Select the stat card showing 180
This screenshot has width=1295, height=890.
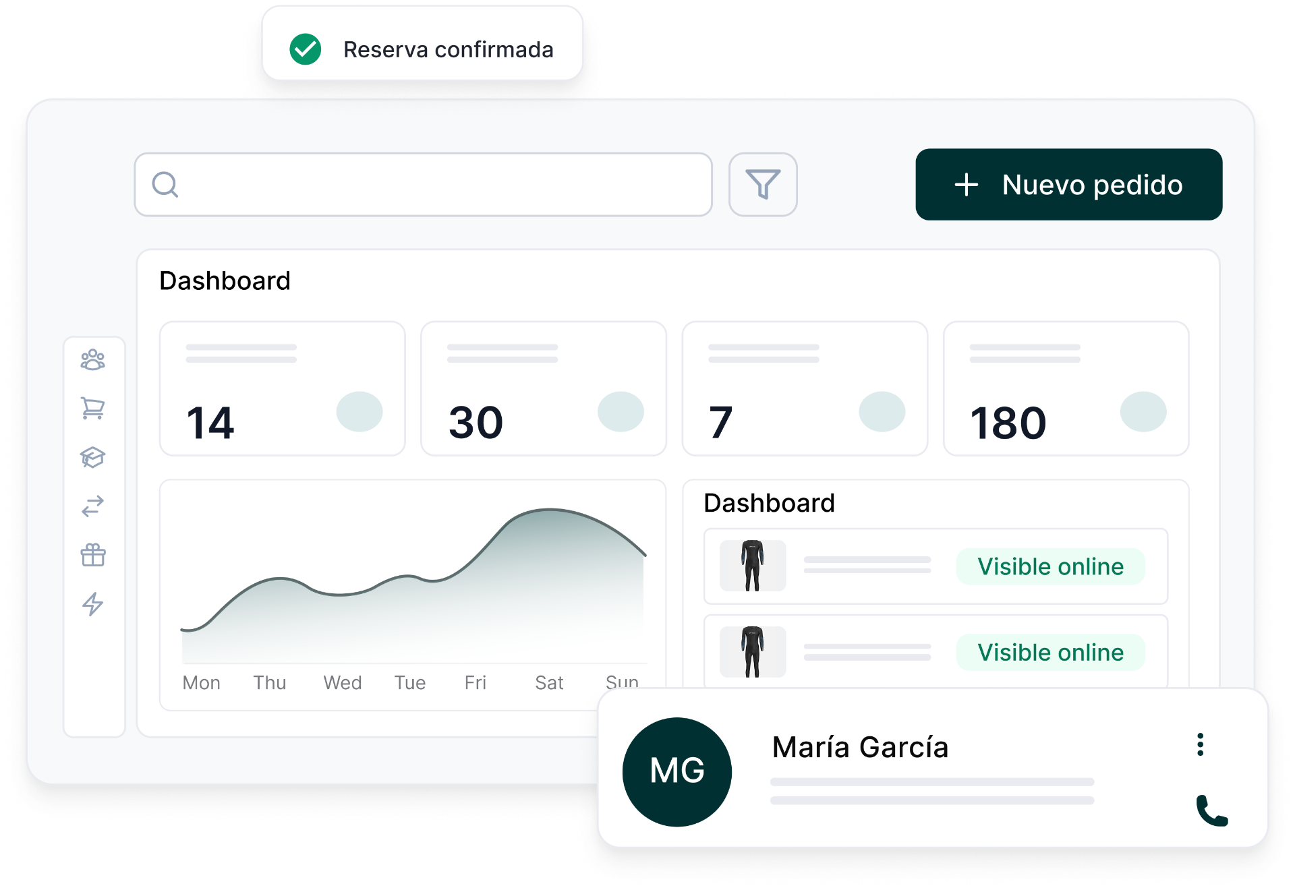coord(1066,388)
